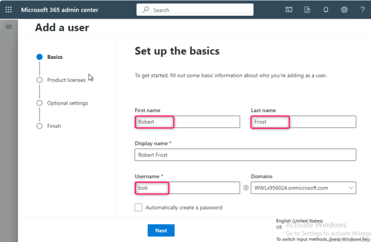Click the document download icon in header
Image resolution: width=371 pixels, height=242 pixels.
pyautogui.click(x=307, y=10)
